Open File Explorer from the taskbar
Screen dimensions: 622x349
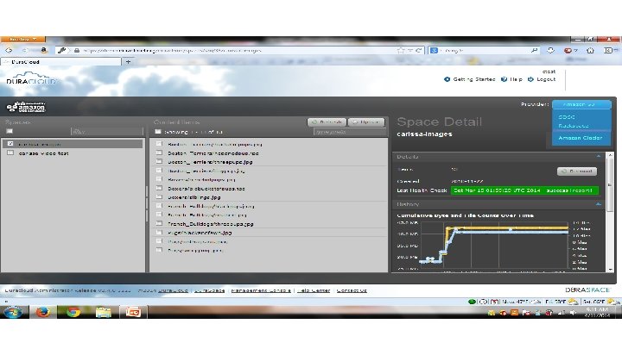click(103, 312)
